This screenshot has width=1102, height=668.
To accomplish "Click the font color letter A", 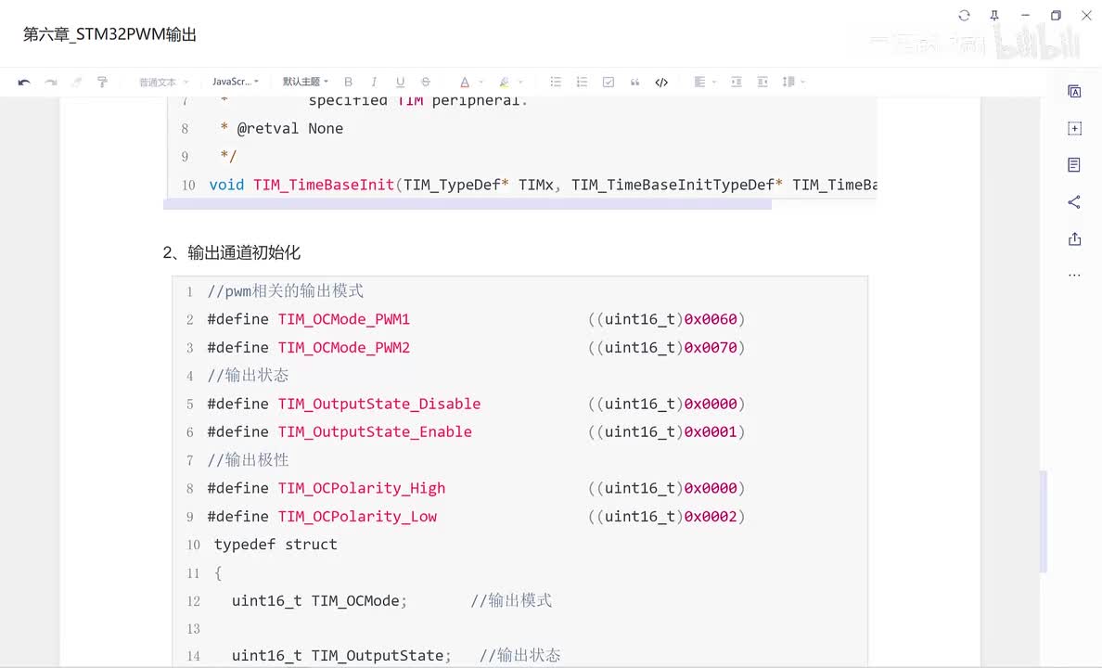I will [465, 82].
